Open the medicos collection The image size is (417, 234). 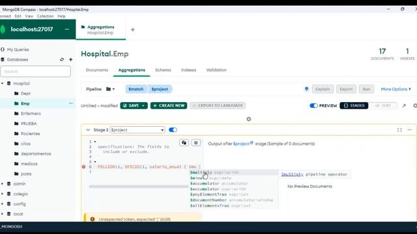click(29, 164)
